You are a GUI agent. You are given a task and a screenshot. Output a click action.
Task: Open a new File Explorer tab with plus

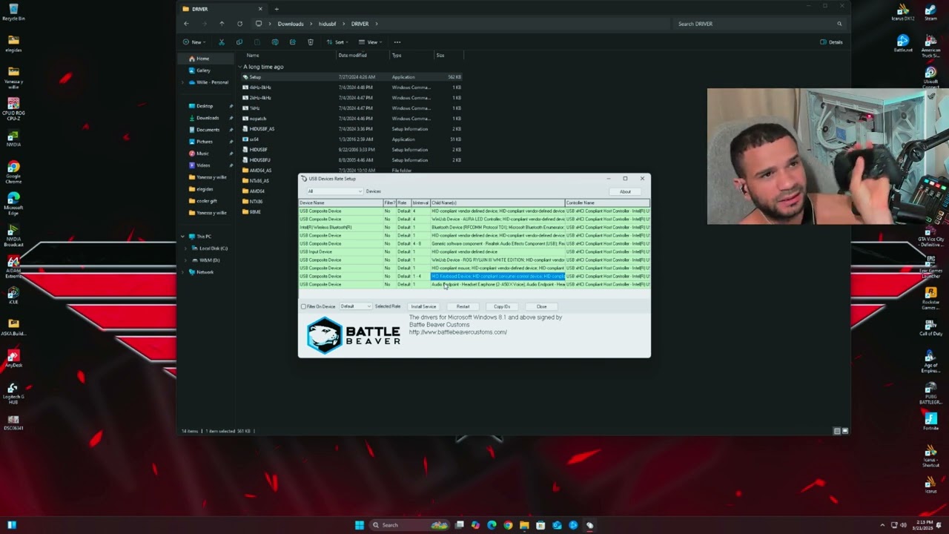point(277,9)
